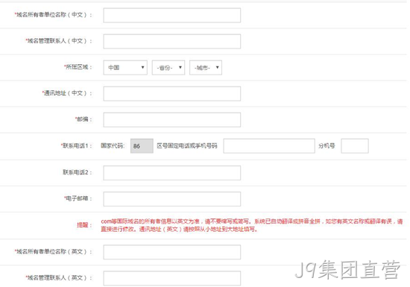Click the arrow on the 中国 dropdown

[x=143, y=67]
